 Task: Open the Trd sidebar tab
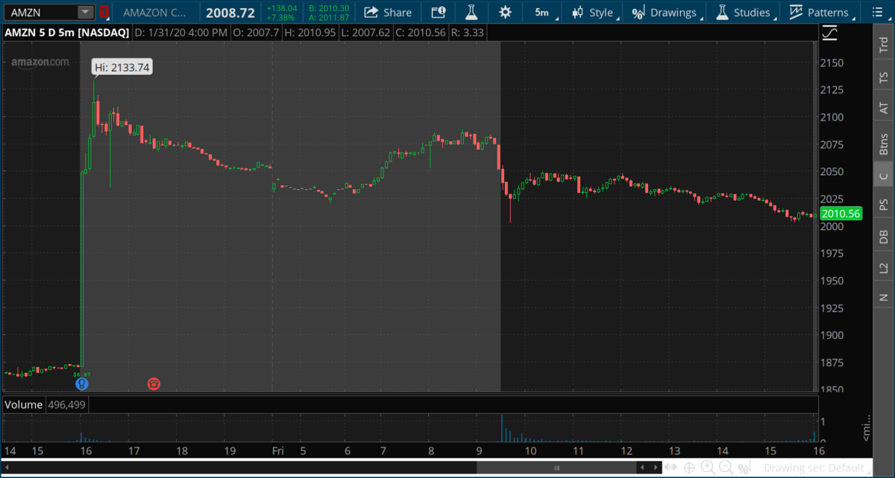click(x=884, y=45)
